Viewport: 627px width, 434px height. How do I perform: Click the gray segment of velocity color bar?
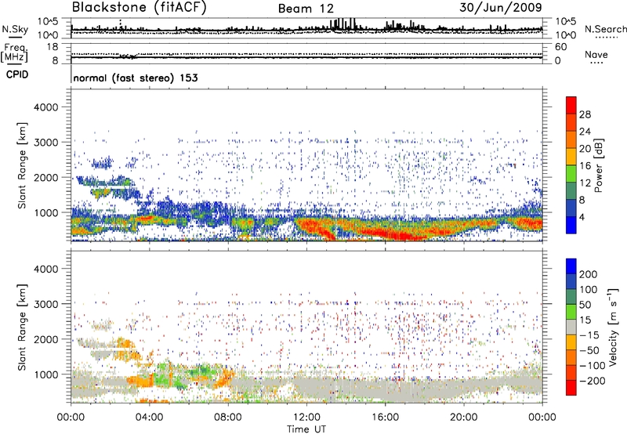(x=571, y=327)
